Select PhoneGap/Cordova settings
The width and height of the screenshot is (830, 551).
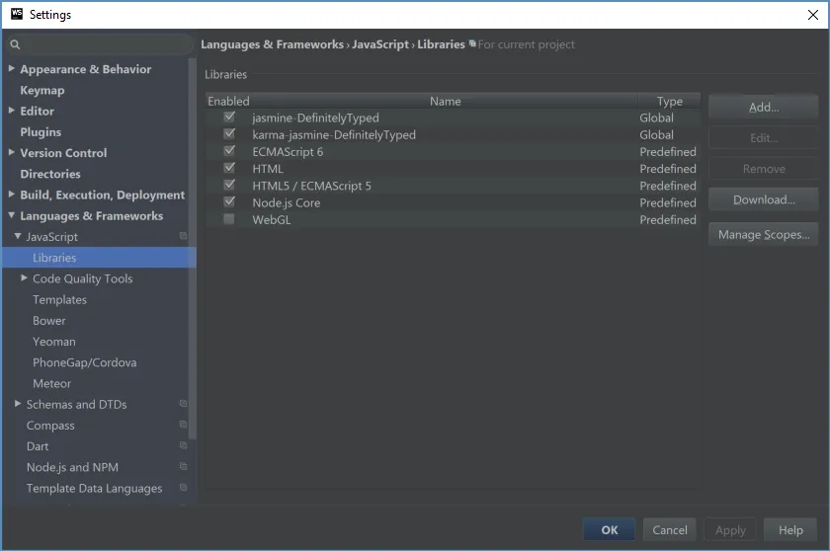(85, 362)
